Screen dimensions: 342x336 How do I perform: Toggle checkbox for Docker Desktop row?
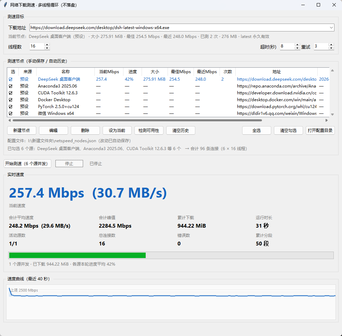(x=11, y=100)
